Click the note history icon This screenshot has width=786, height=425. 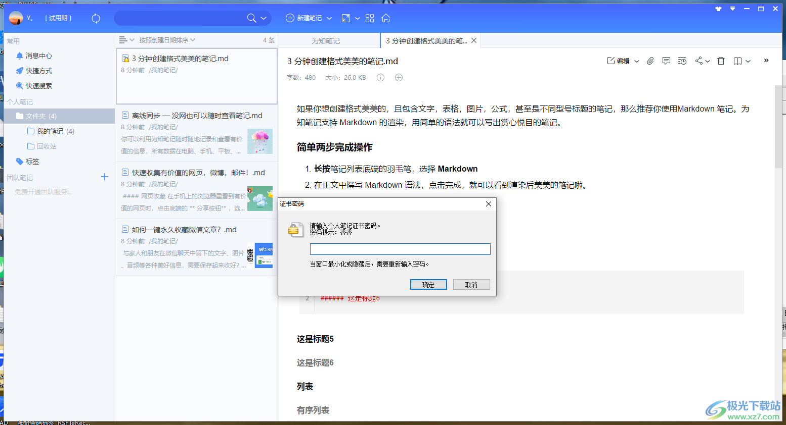click(682, 61)
